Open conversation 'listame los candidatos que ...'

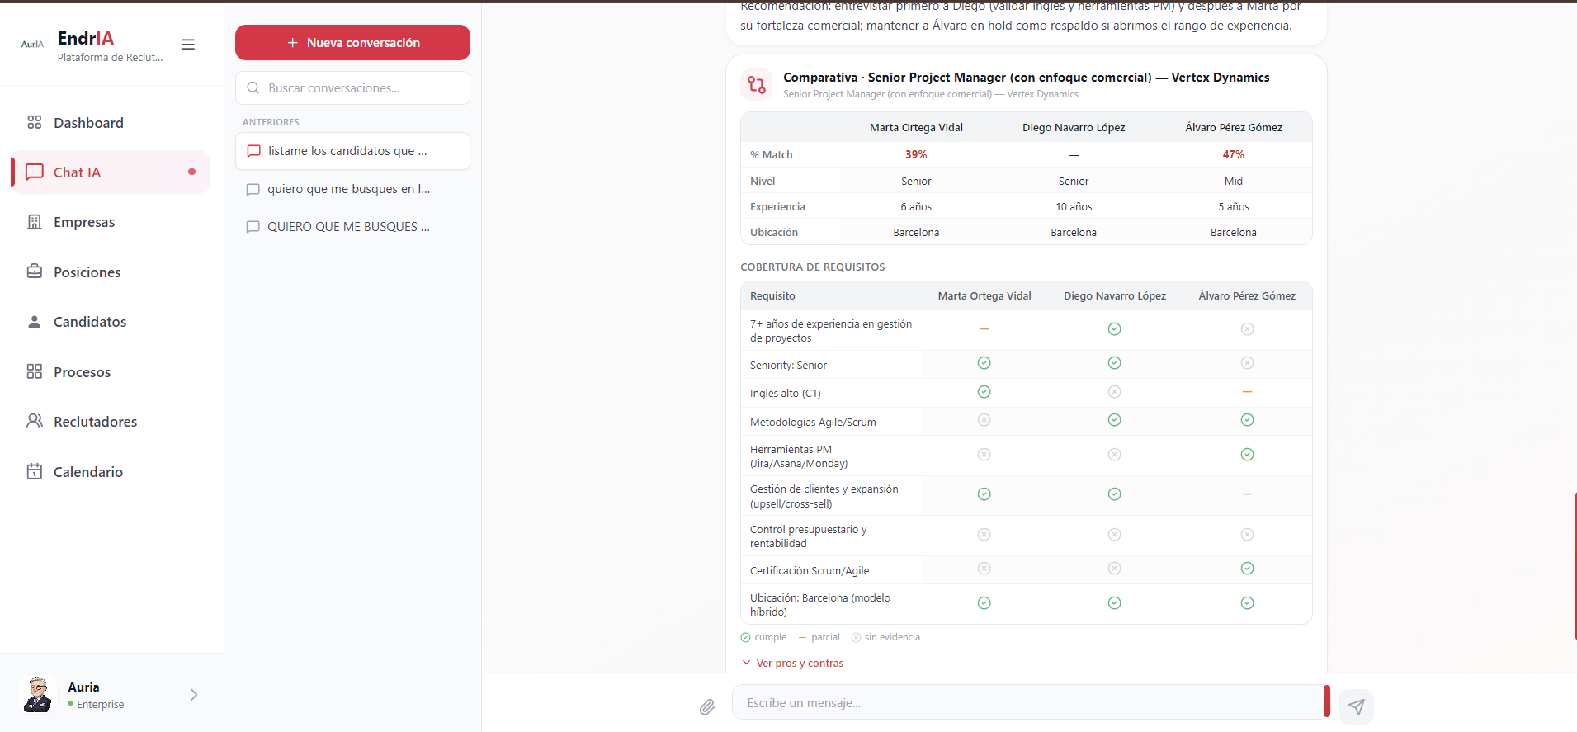point(352,151)
